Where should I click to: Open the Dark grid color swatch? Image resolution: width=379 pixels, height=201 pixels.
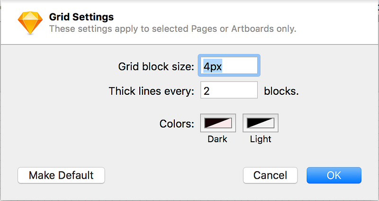pos(218,123)
